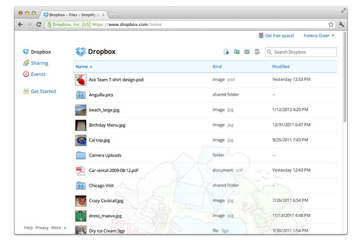Select the file name Crazy Cocktail.jpg
This screenshot has width=363, height=241.
[x=106, y=201]
